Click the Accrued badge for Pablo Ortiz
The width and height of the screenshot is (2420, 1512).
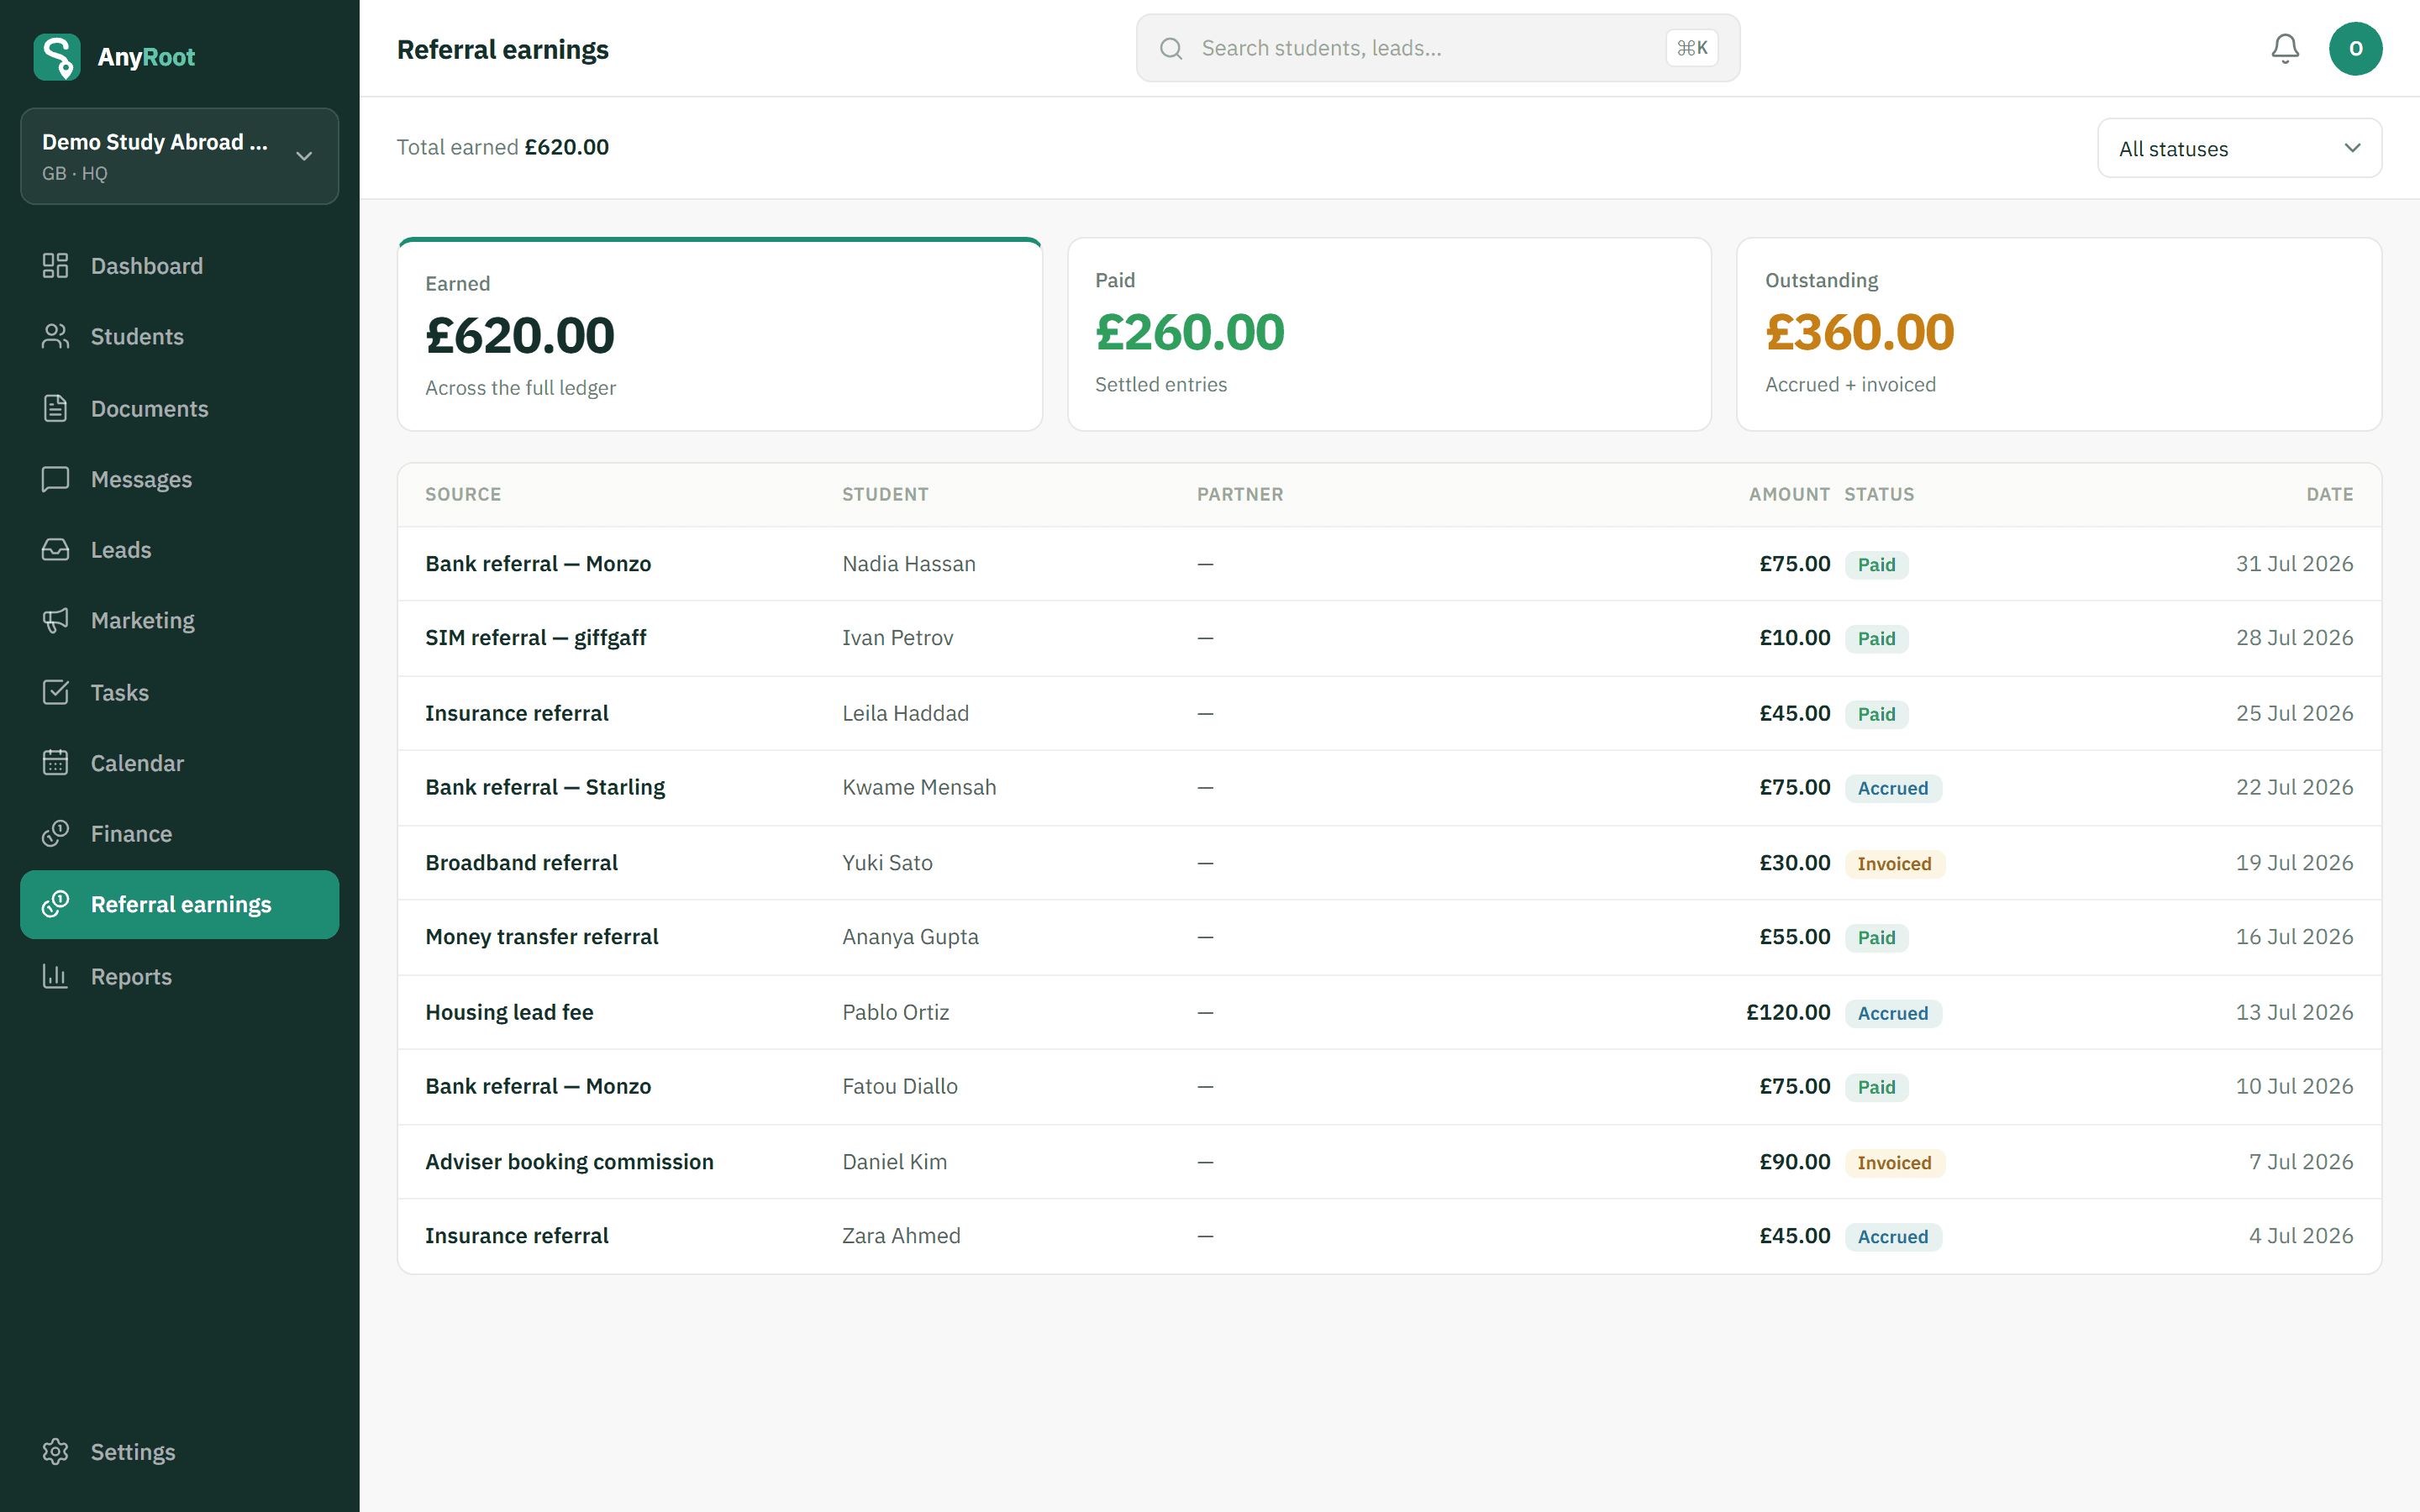(x=1893, y=1013)
